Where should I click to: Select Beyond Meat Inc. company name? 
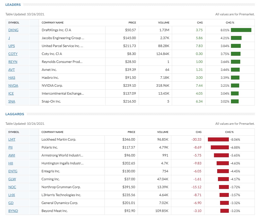[54, 211]
